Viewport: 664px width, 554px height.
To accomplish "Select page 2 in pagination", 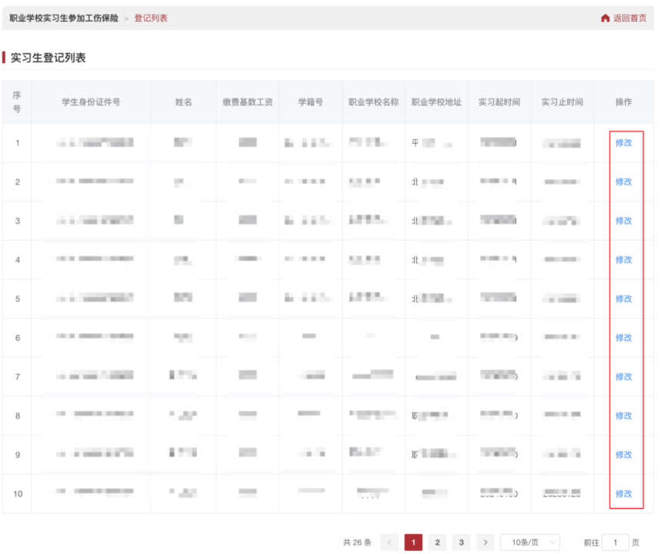I will (437, 542).
